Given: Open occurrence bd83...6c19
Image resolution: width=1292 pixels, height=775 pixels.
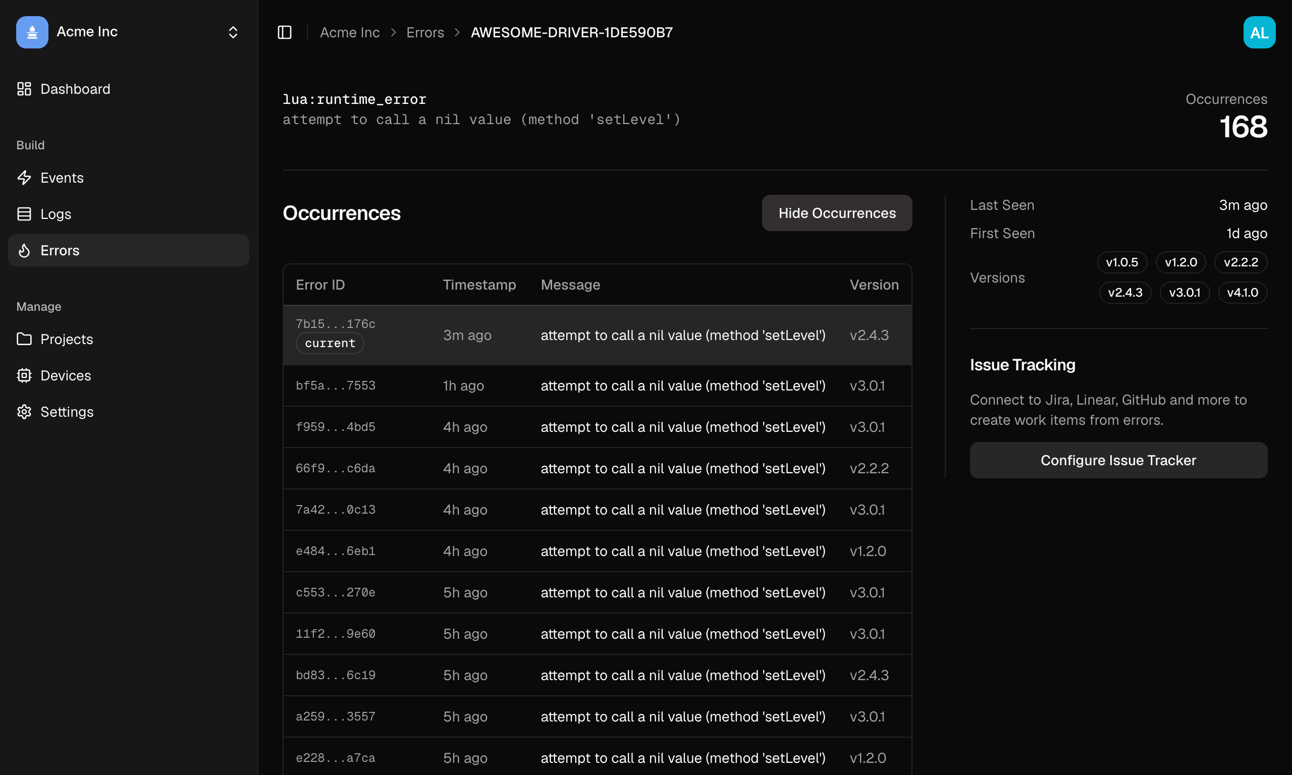Looking at the screenshot, I should 598,675.
